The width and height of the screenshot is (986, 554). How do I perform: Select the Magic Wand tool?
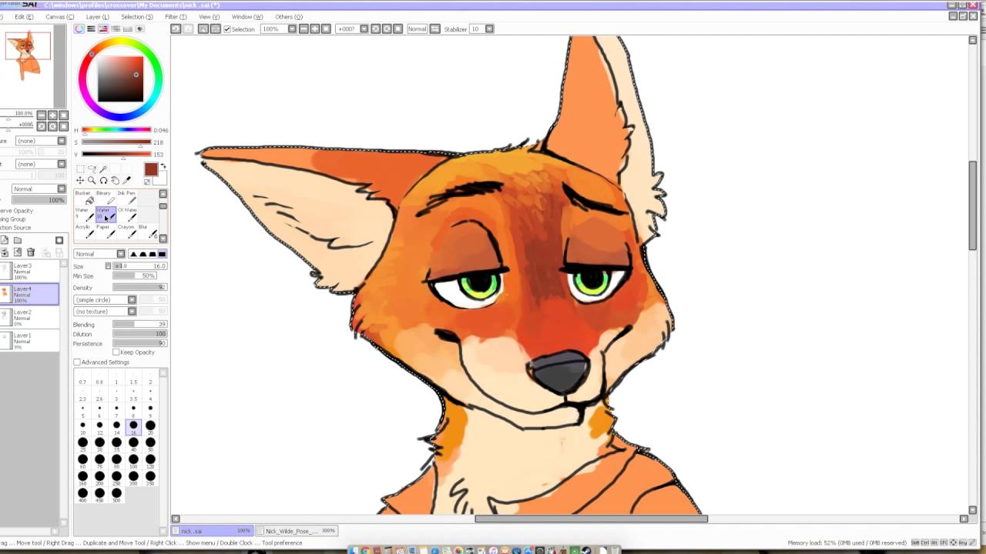tap(103, 169)
